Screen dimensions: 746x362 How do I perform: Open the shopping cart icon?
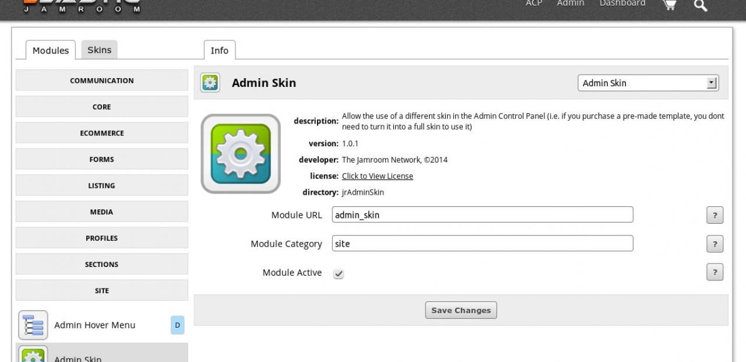(670, 5)
